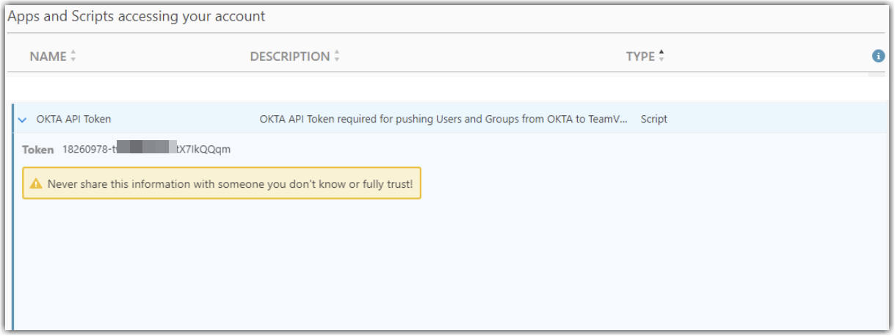The width and height of the screenshot is (895, 336).
Task: Collapse the OKTA API Token row
Action: tap(22, 119)
